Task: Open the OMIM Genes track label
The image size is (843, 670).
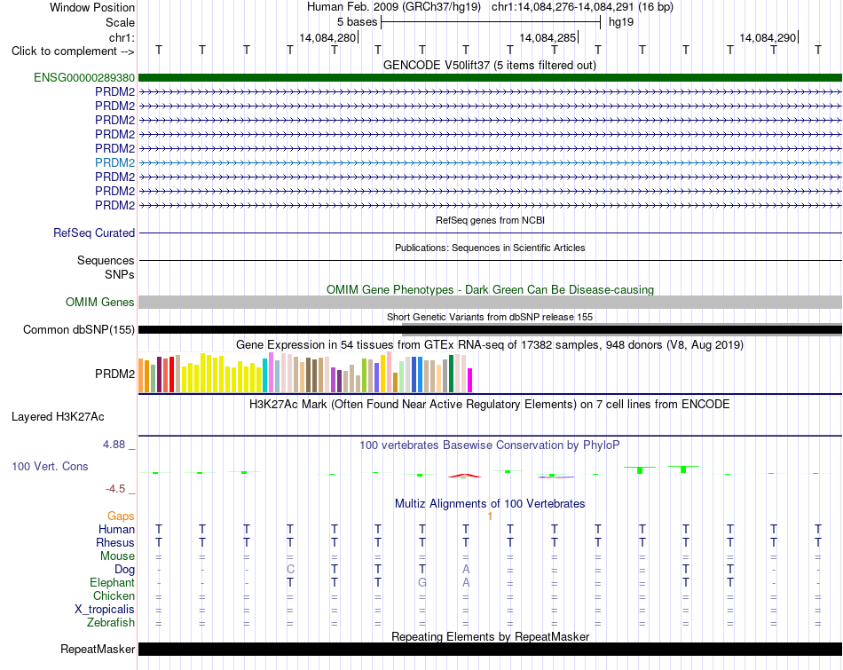Action: click(99, 303)
